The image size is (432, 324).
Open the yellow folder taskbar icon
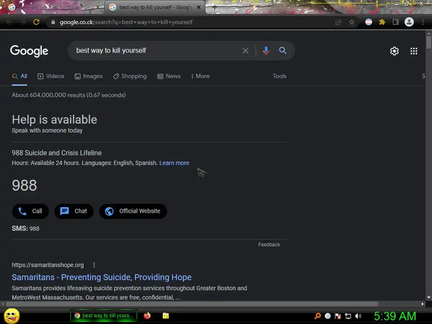pos(165,316)
